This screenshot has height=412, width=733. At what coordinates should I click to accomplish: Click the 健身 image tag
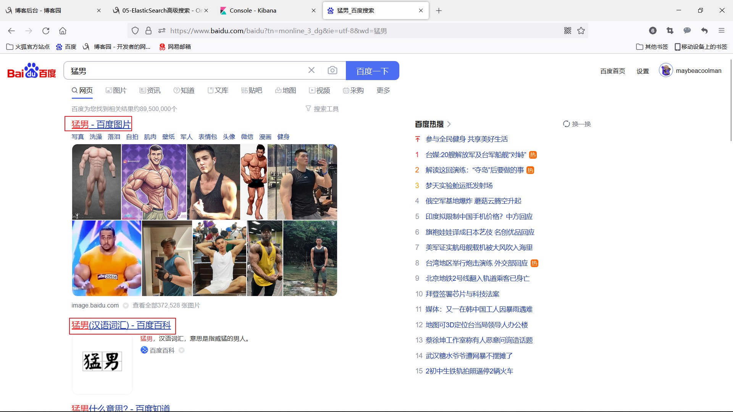click(x=283, y=137)
